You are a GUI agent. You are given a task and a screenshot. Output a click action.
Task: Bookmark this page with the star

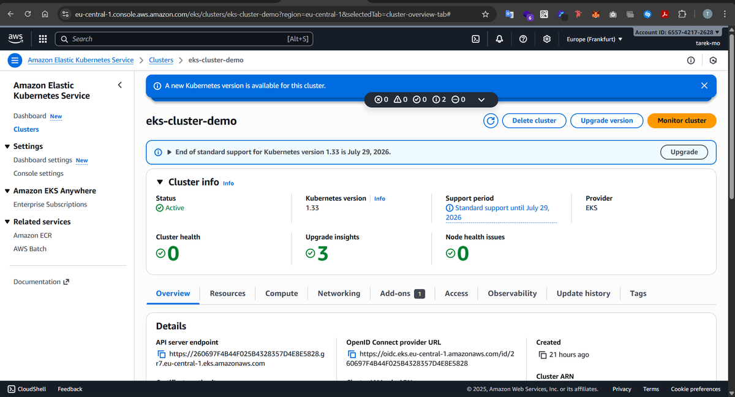pos(486,13)
